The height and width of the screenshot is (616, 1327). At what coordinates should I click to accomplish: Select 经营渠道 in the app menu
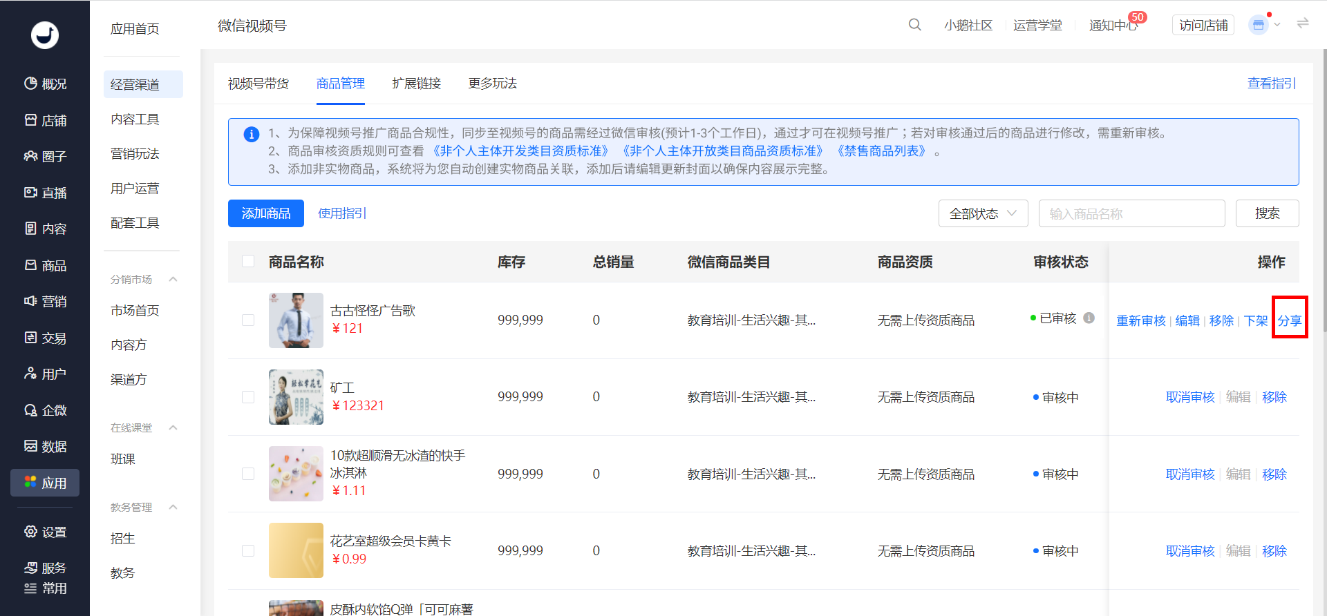[143, 84]
